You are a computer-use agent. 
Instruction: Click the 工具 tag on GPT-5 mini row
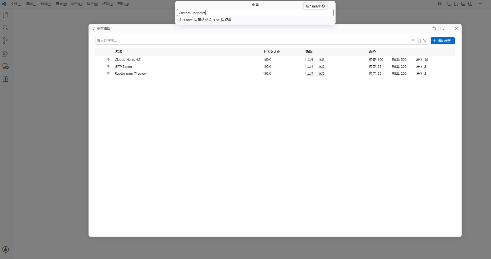click(310, 66)
